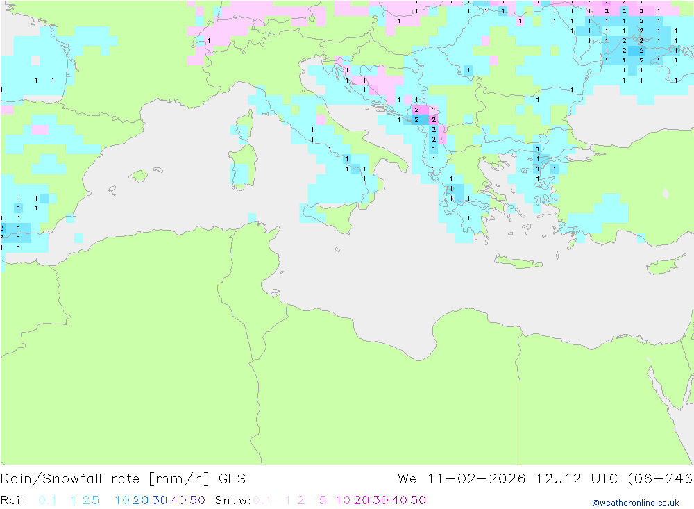Image resolution: width=694 pixels, height=509 pixels.
Task: Click the island of Crete on the map
Action: (x=518, y=262)
